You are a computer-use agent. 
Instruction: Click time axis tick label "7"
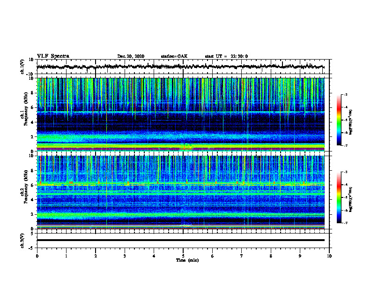[x=242, y=256]
